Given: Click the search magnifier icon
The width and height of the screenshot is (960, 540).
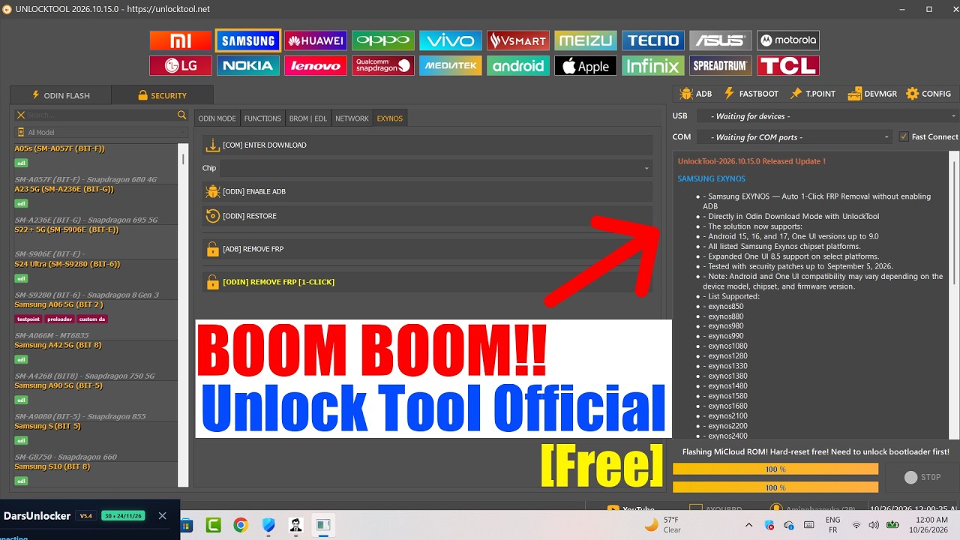Looking at the screenshot, I should (181, 115).
